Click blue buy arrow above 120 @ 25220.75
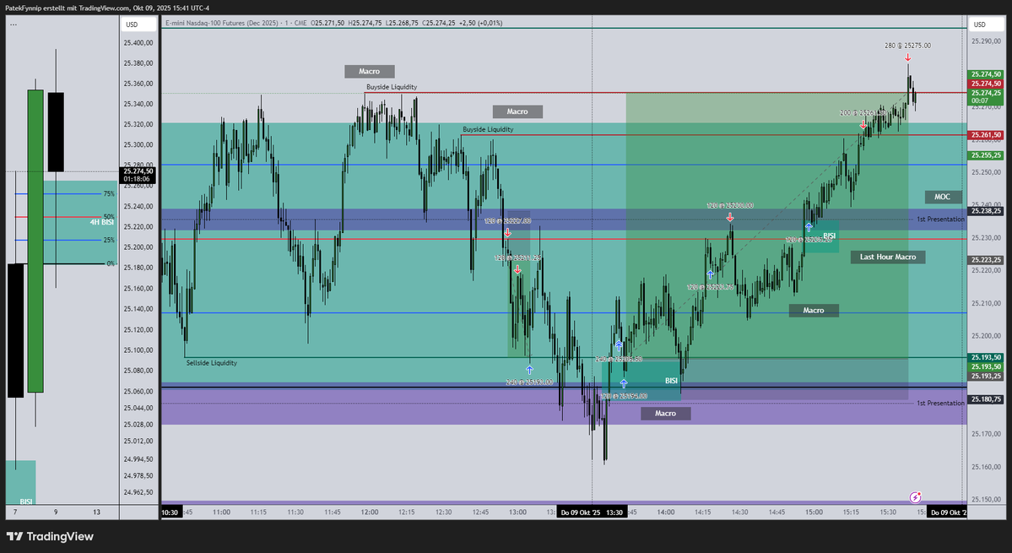This screenshot has height=553, width=1012. coord(710,275)
